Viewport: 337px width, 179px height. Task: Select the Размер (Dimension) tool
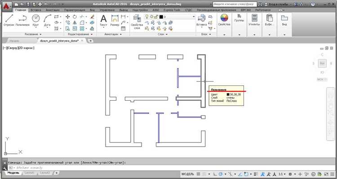pos(115,20)
